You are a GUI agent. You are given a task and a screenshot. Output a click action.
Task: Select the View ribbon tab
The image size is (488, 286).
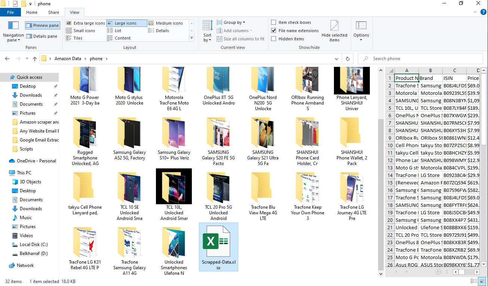pos(74,12)
